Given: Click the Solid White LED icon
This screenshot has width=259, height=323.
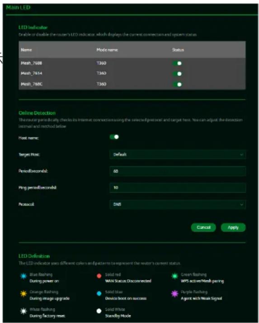Looking at the screenshot, I should tap(99, 311).
